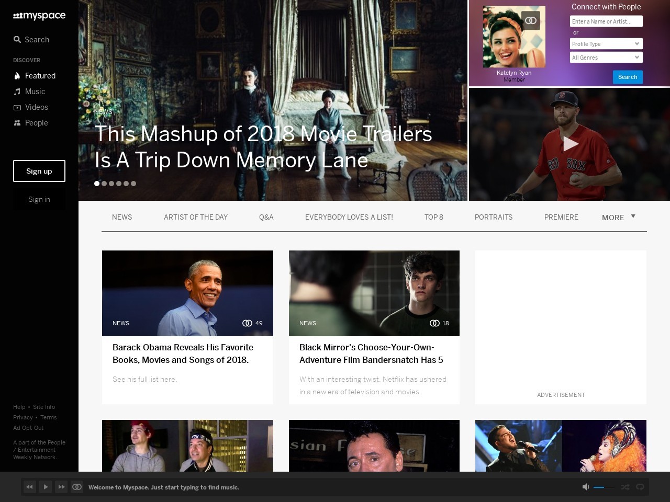
Task: Select the sixth carousel dot
Action: click(133, 184)
